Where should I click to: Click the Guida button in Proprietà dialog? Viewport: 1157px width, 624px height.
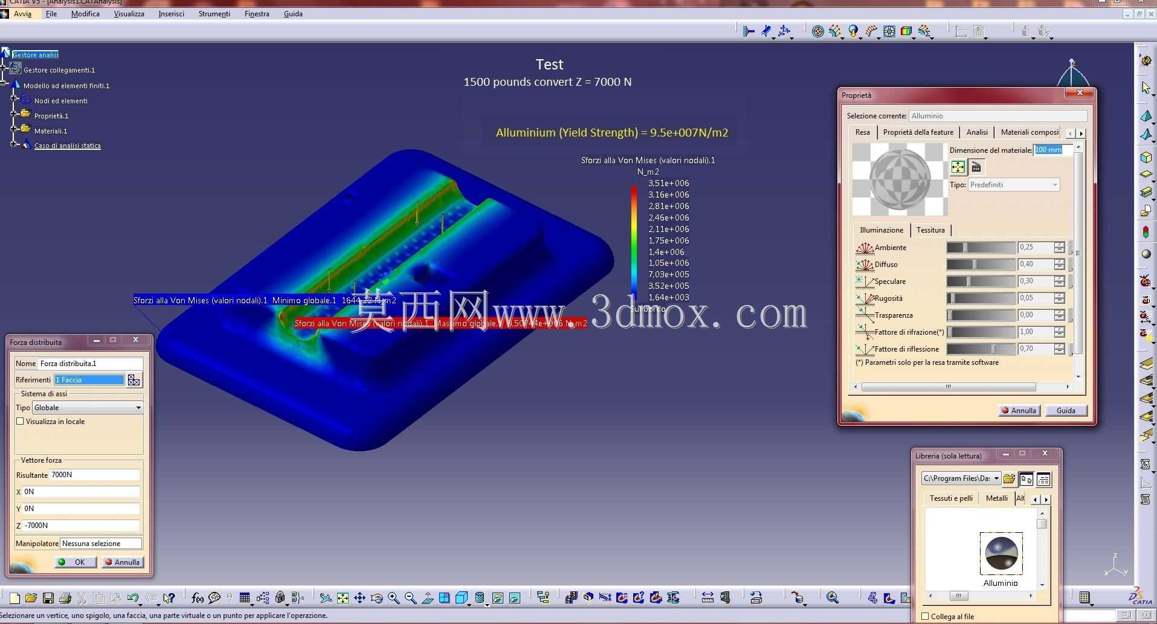click(x=1066, y=411)
